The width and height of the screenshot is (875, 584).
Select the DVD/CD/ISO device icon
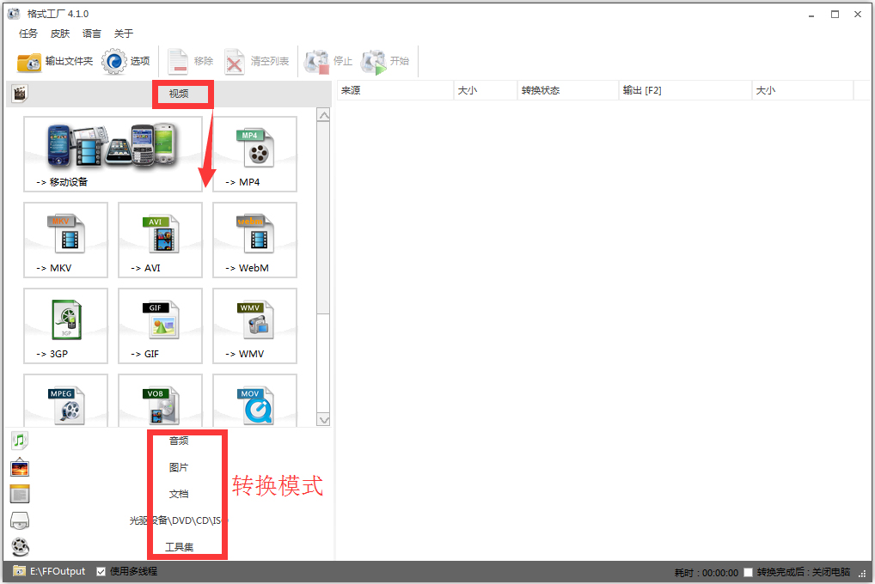(x=19, y=520)
